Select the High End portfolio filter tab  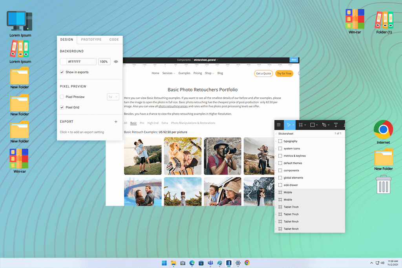(153, 123)
